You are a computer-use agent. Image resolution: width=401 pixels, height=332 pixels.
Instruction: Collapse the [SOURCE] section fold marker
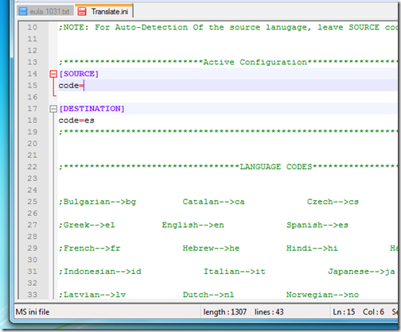click(53, 74)
